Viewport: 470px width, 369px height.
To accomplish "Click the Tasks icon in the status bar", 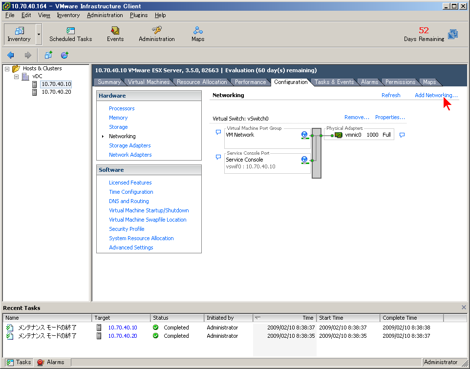I will pos(10,362).
